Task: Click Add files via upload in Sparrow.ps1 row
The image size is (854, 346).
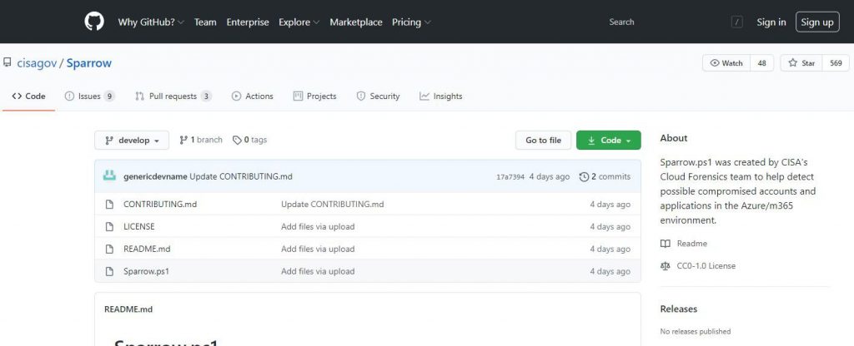Action: pyautogui.click(x=318, y=271)
